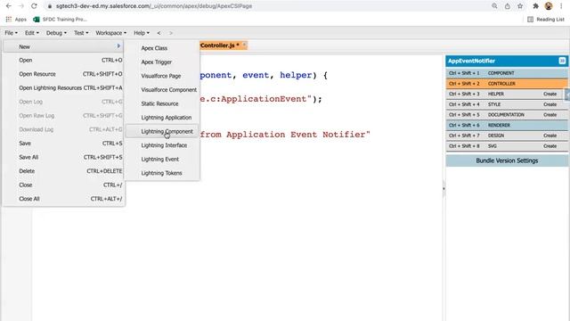Select Static Resource in New submenu

[x=162, y=103]
